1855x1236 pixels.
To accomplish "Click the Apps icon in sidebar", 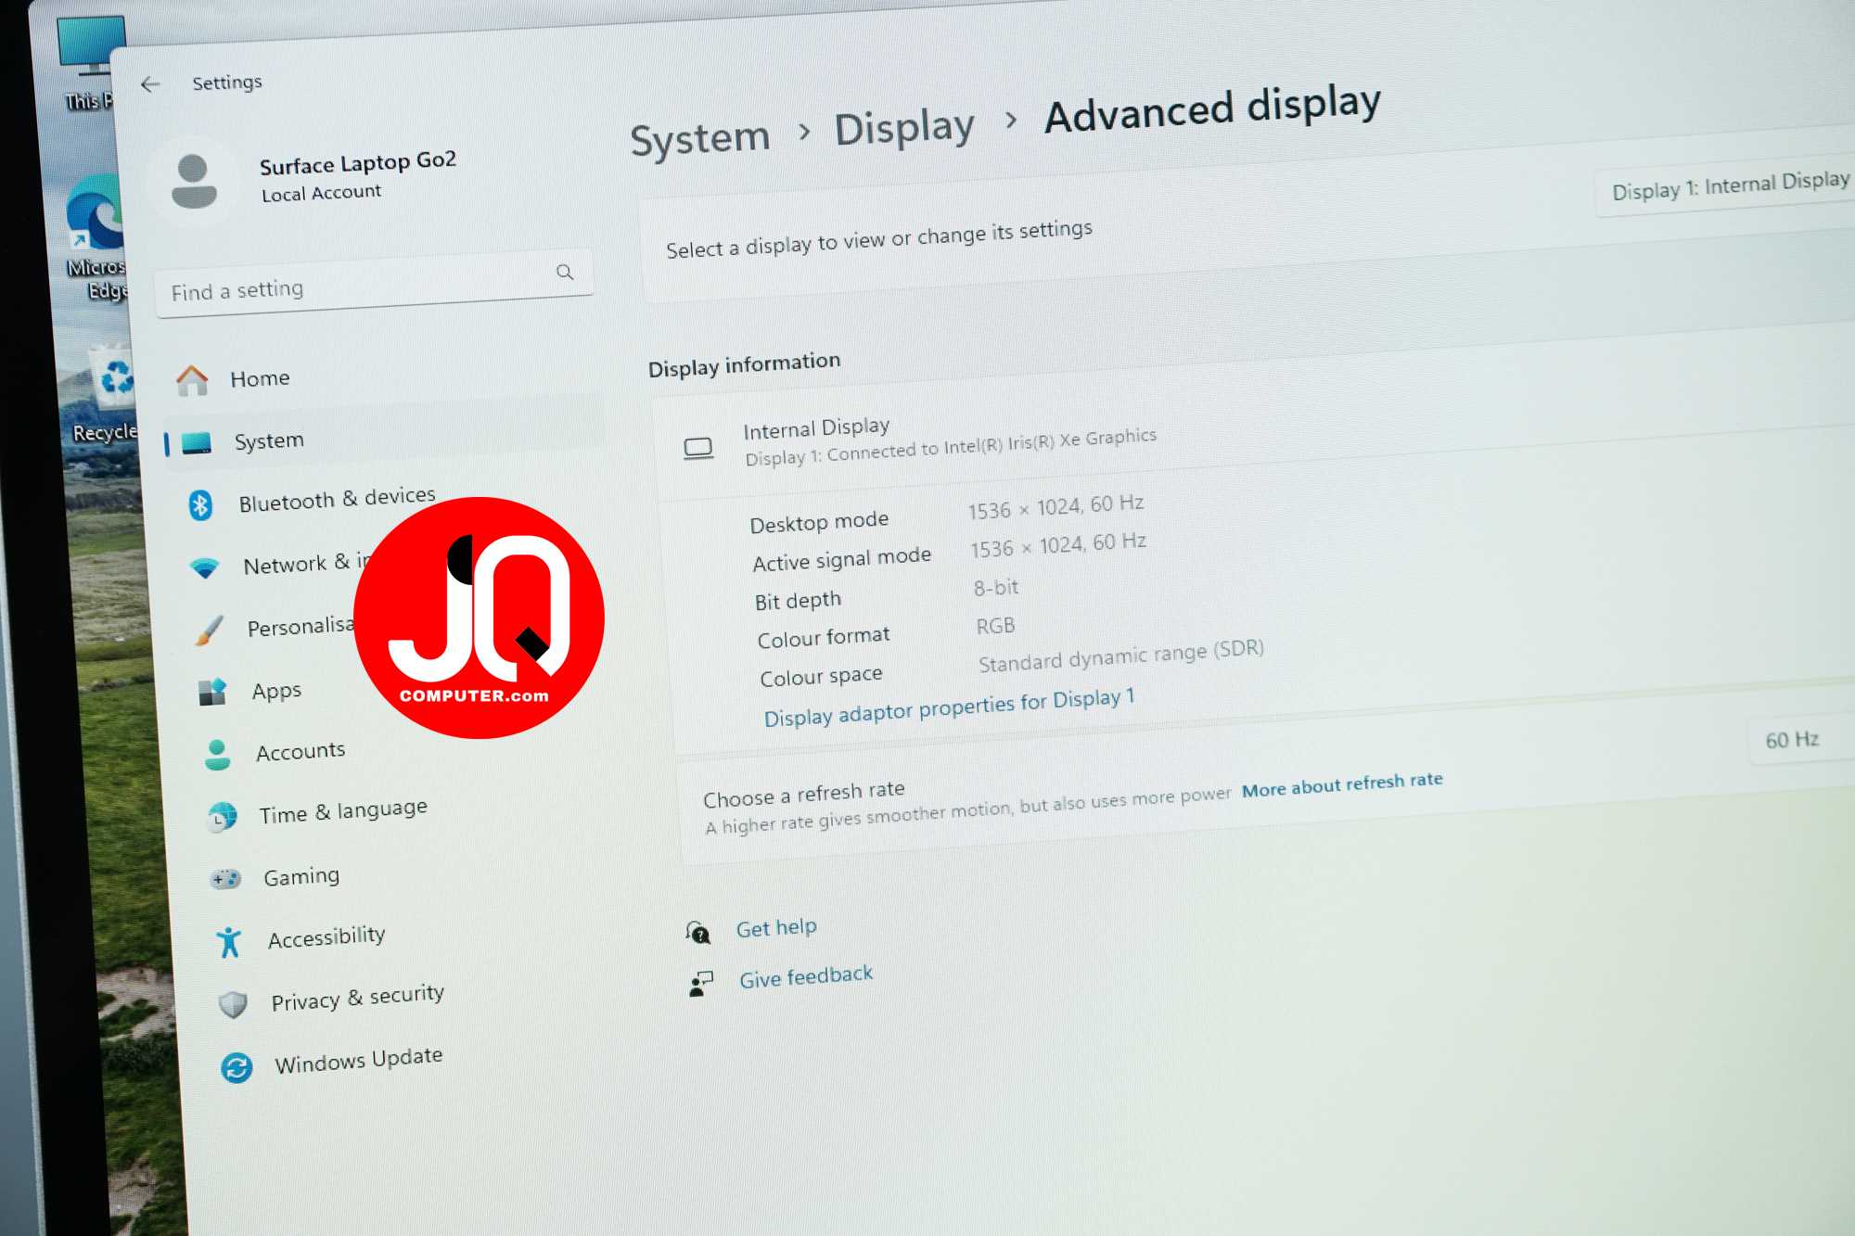I will [x=212, y=693].
